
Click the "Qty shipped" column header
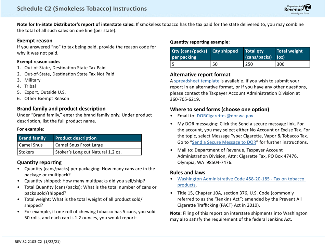pos(227,54)
